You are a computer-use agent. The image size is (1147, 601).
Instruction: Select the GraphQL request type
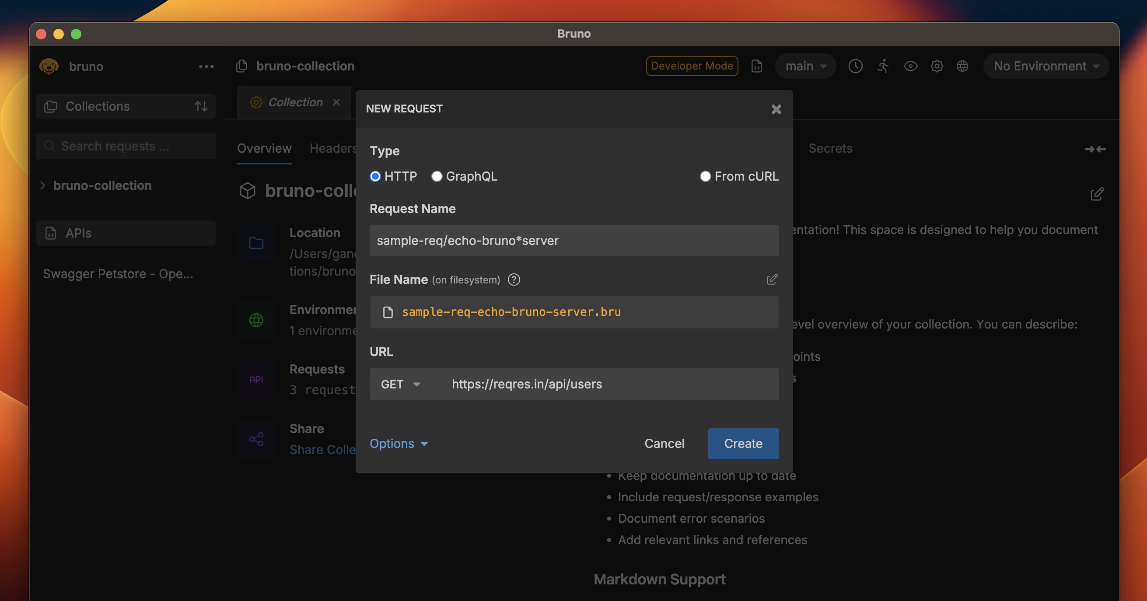coord(437,176)
